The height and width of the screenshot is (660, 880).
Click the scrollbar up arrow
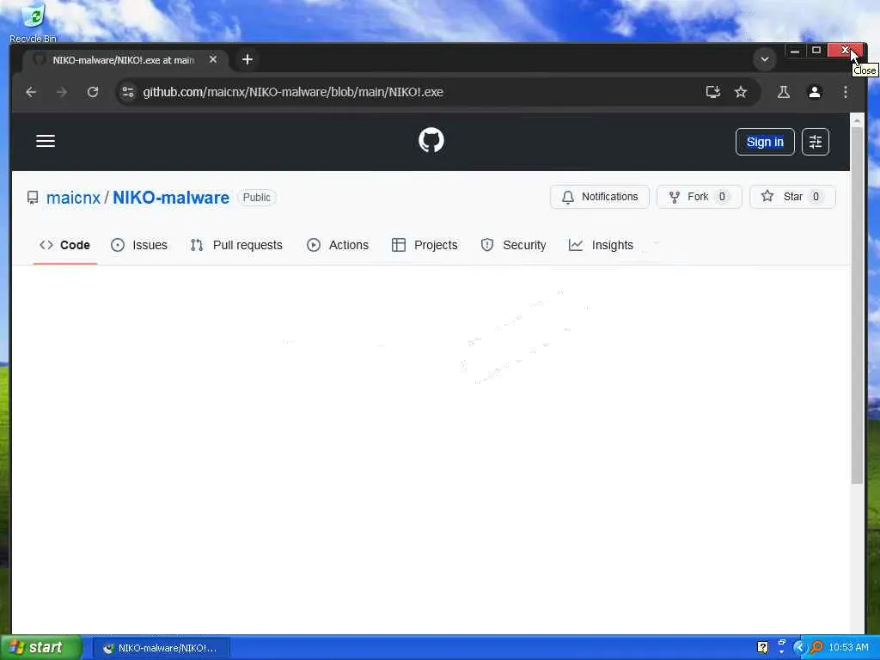pyautogui.click(x=857, y=120)
